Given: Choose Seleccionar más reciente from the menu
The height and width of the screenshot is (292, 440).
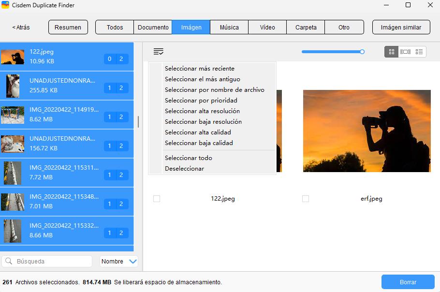Looking at the screenshot, I should point(201,68).
